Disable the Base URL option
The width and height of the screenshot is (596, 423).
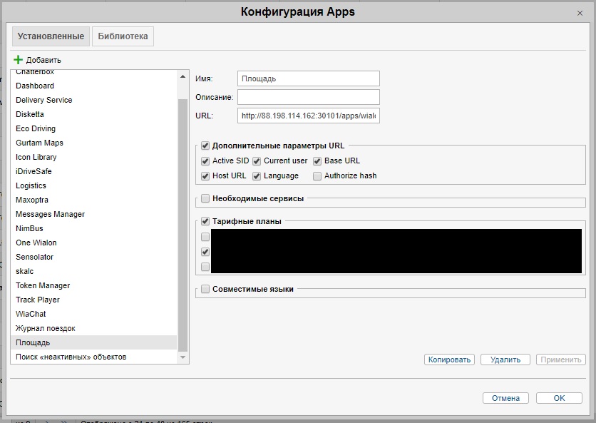[x=317, y=161]
